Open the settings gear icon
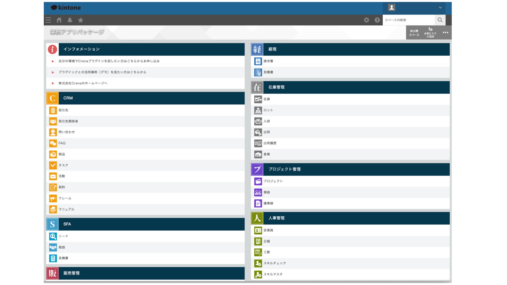 (367, 20)
